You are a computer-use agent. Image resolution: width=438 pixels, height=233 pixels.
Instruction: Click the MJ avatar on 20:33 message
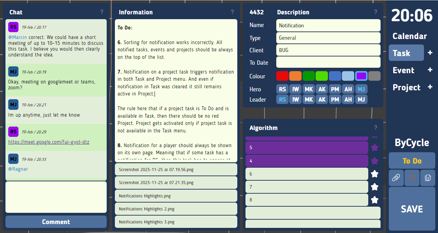pos(13,159)
